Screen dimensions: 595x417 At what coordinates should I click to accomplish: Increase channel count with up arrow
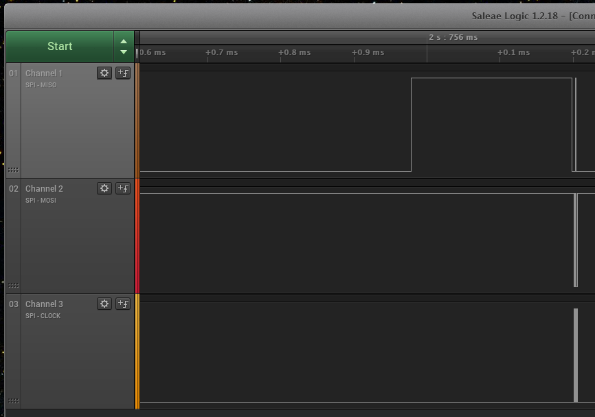(x=124, y=41)
